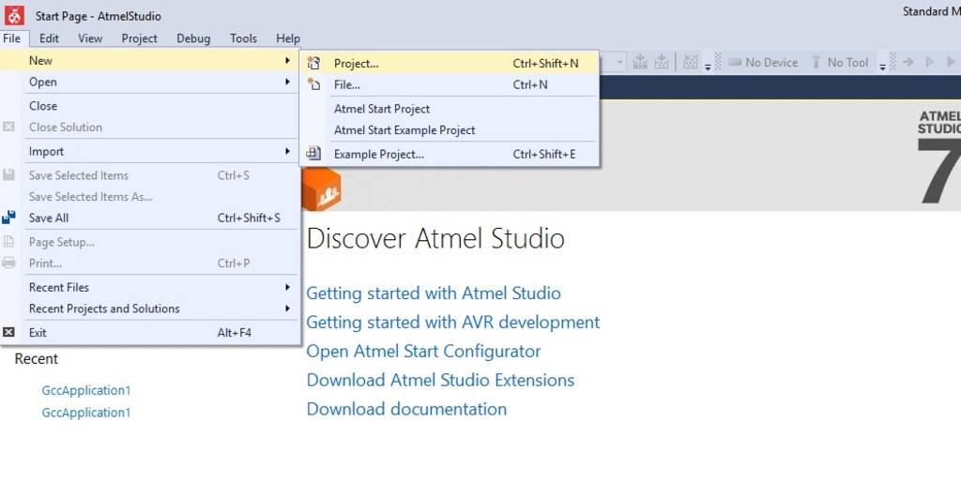Open the Help menu
The width and height of the screenshot is (961, 497).
point(287,38)
